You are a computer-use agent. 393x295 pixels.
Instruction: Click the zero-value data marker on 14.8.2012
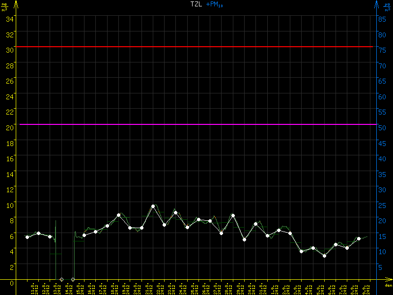pyautogui.click(x=61, y=280)
